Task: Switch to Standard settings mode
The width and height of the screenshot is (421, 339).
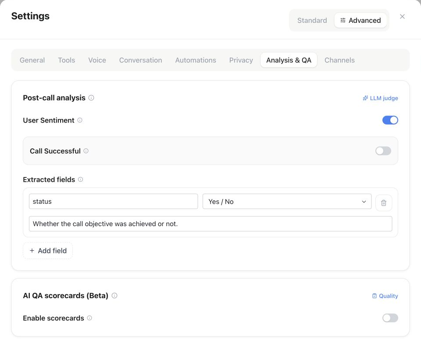Action: pyautogui.click(x=312, y=21)
